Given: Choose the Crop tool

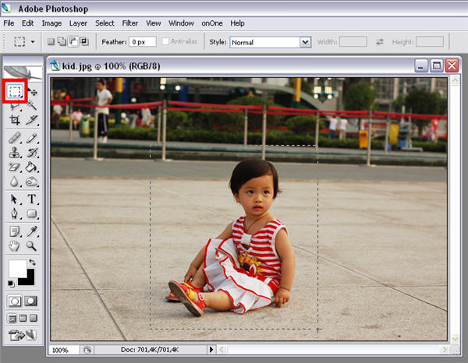Looking at the screenshot, I should [15, 121].
